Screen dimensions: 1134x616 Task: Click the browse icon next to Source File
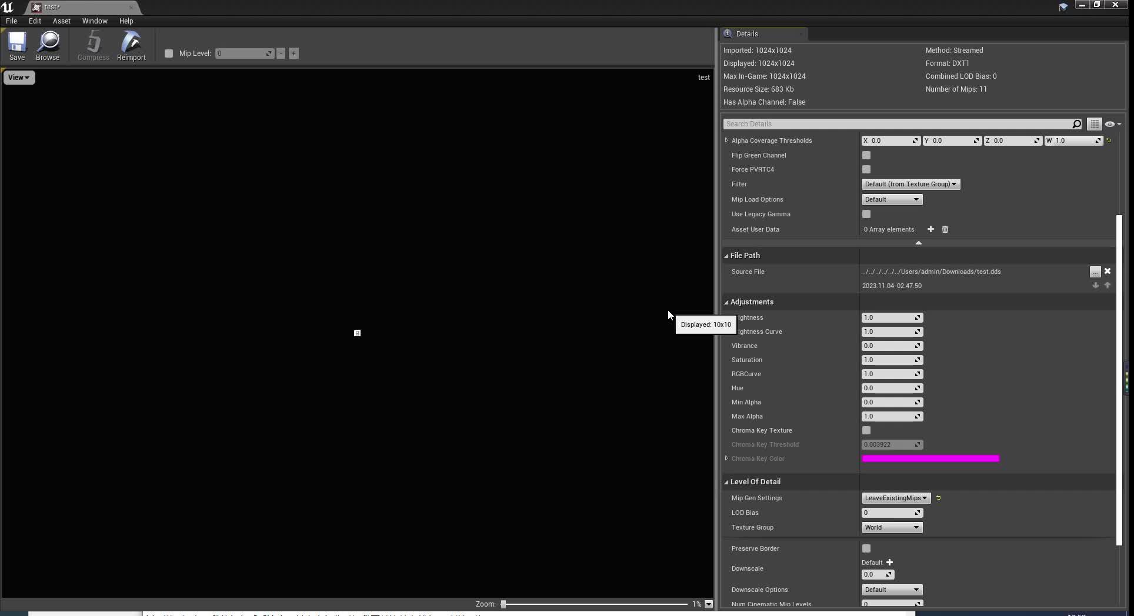pyautogui.click(x=1095, y=271)
